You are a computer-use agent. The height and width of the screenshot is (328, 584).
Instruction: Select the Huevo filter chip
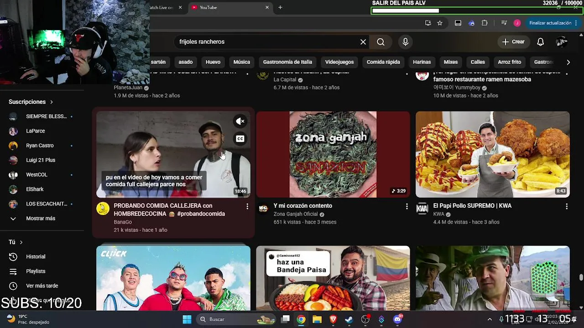(213, 62)
